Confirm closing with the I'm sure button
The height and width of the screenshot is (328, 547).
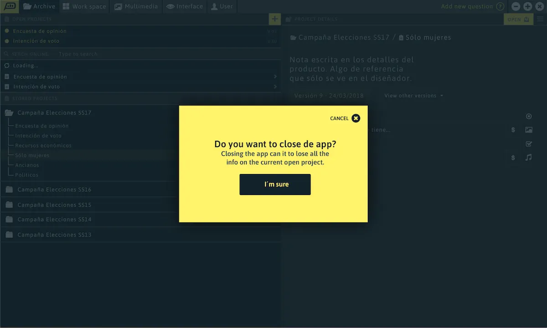(275, 184)
